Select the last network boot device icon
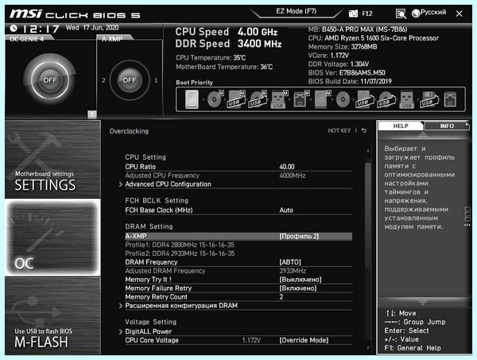Viewport: 477px width, 360px height. 450,99
